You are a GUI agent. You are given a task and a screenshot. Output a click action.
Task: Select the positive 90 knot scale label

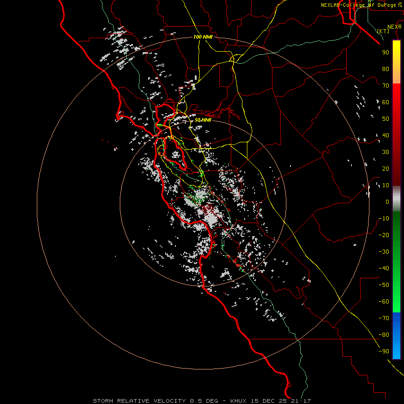[386, 53]
